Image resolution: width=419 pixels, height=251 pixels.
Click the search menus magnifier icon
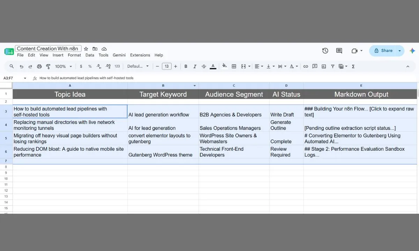[x=12, y=66]
